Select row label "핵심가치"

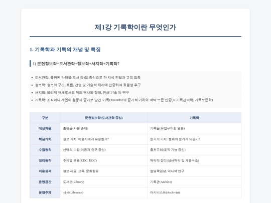pos(45,139)
